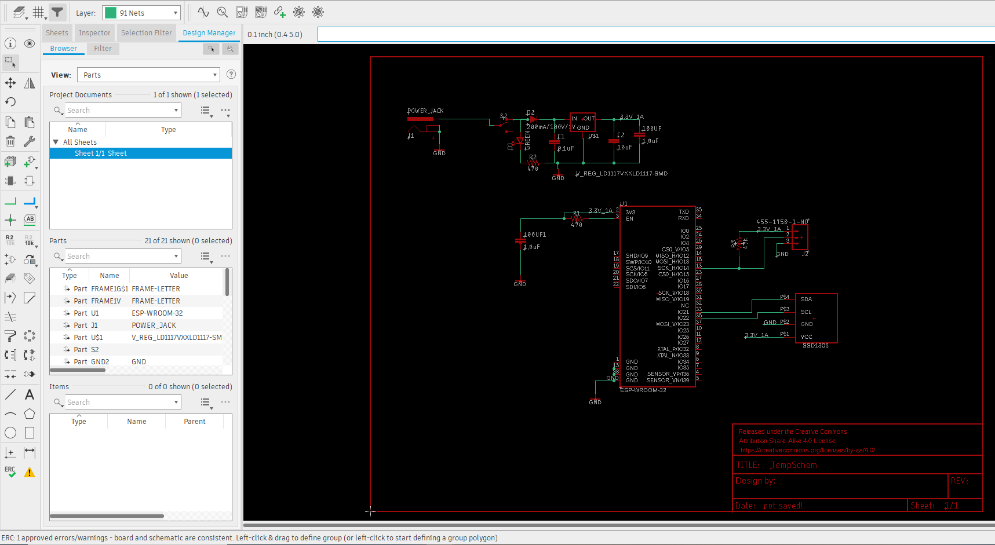Select the Delete trash can tool

10,141
